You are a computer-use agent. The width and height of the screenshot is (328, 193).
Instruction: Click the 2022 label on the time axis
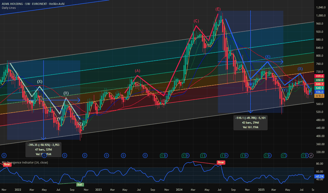click(18, 189)
